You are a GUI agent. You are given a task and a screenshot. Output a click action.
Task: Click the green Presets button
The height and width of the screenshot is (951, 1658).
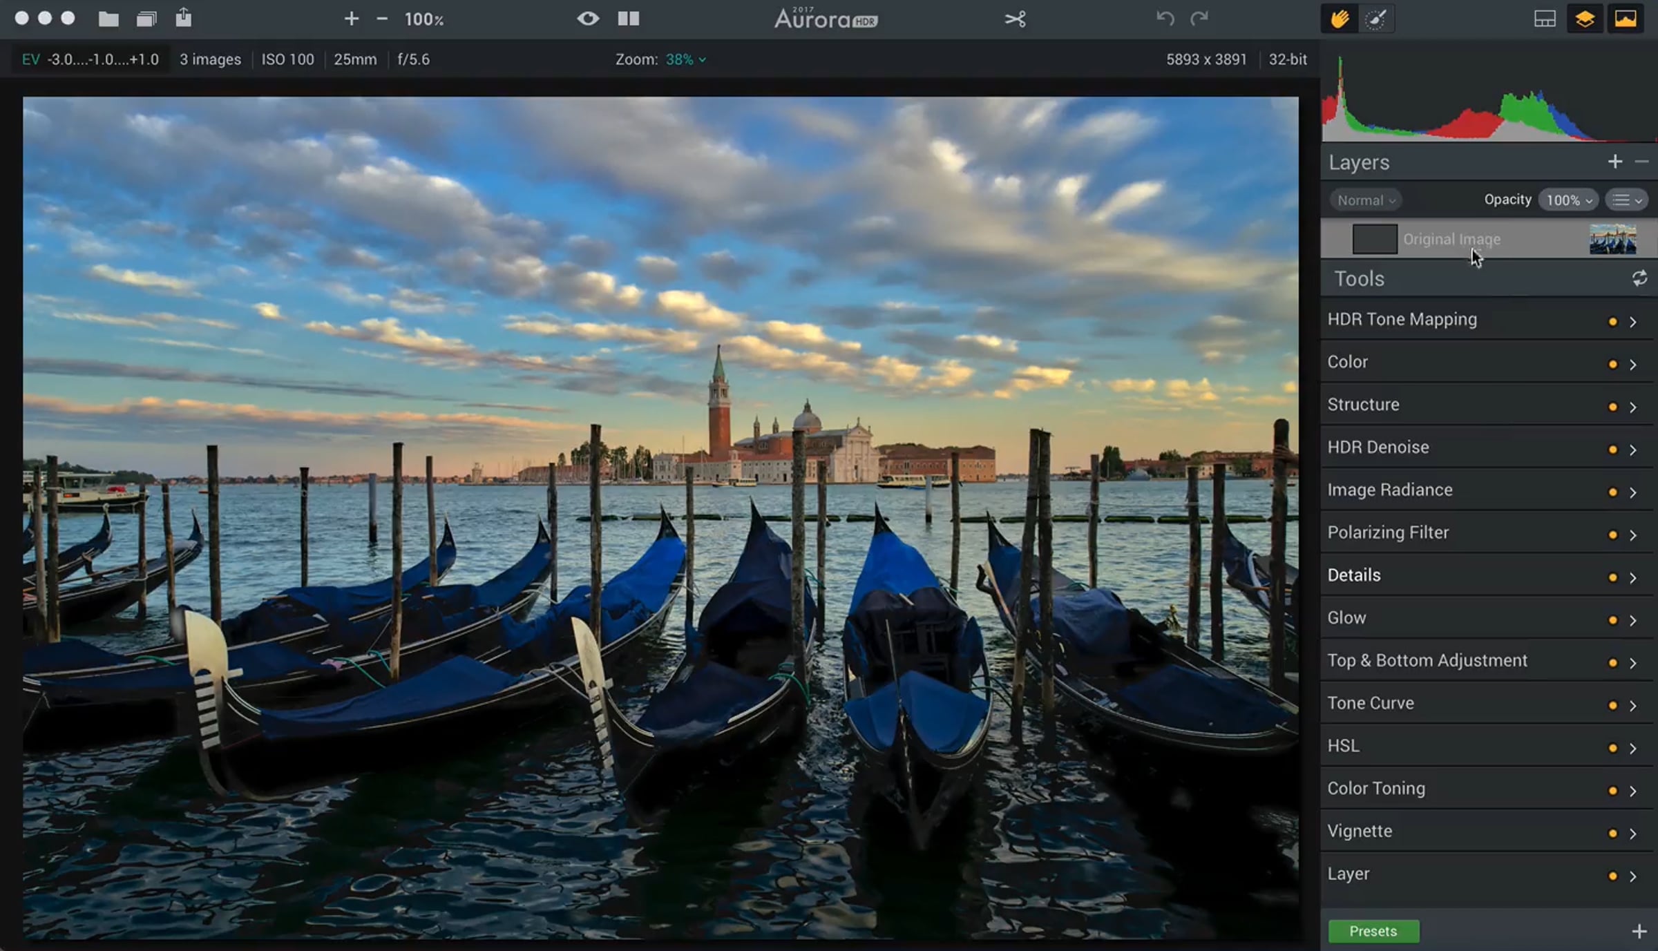[x=1373, y=931]
